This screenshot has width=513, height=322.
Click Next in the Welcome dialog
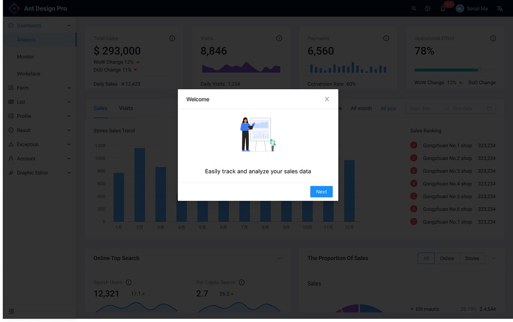[321, 191]
